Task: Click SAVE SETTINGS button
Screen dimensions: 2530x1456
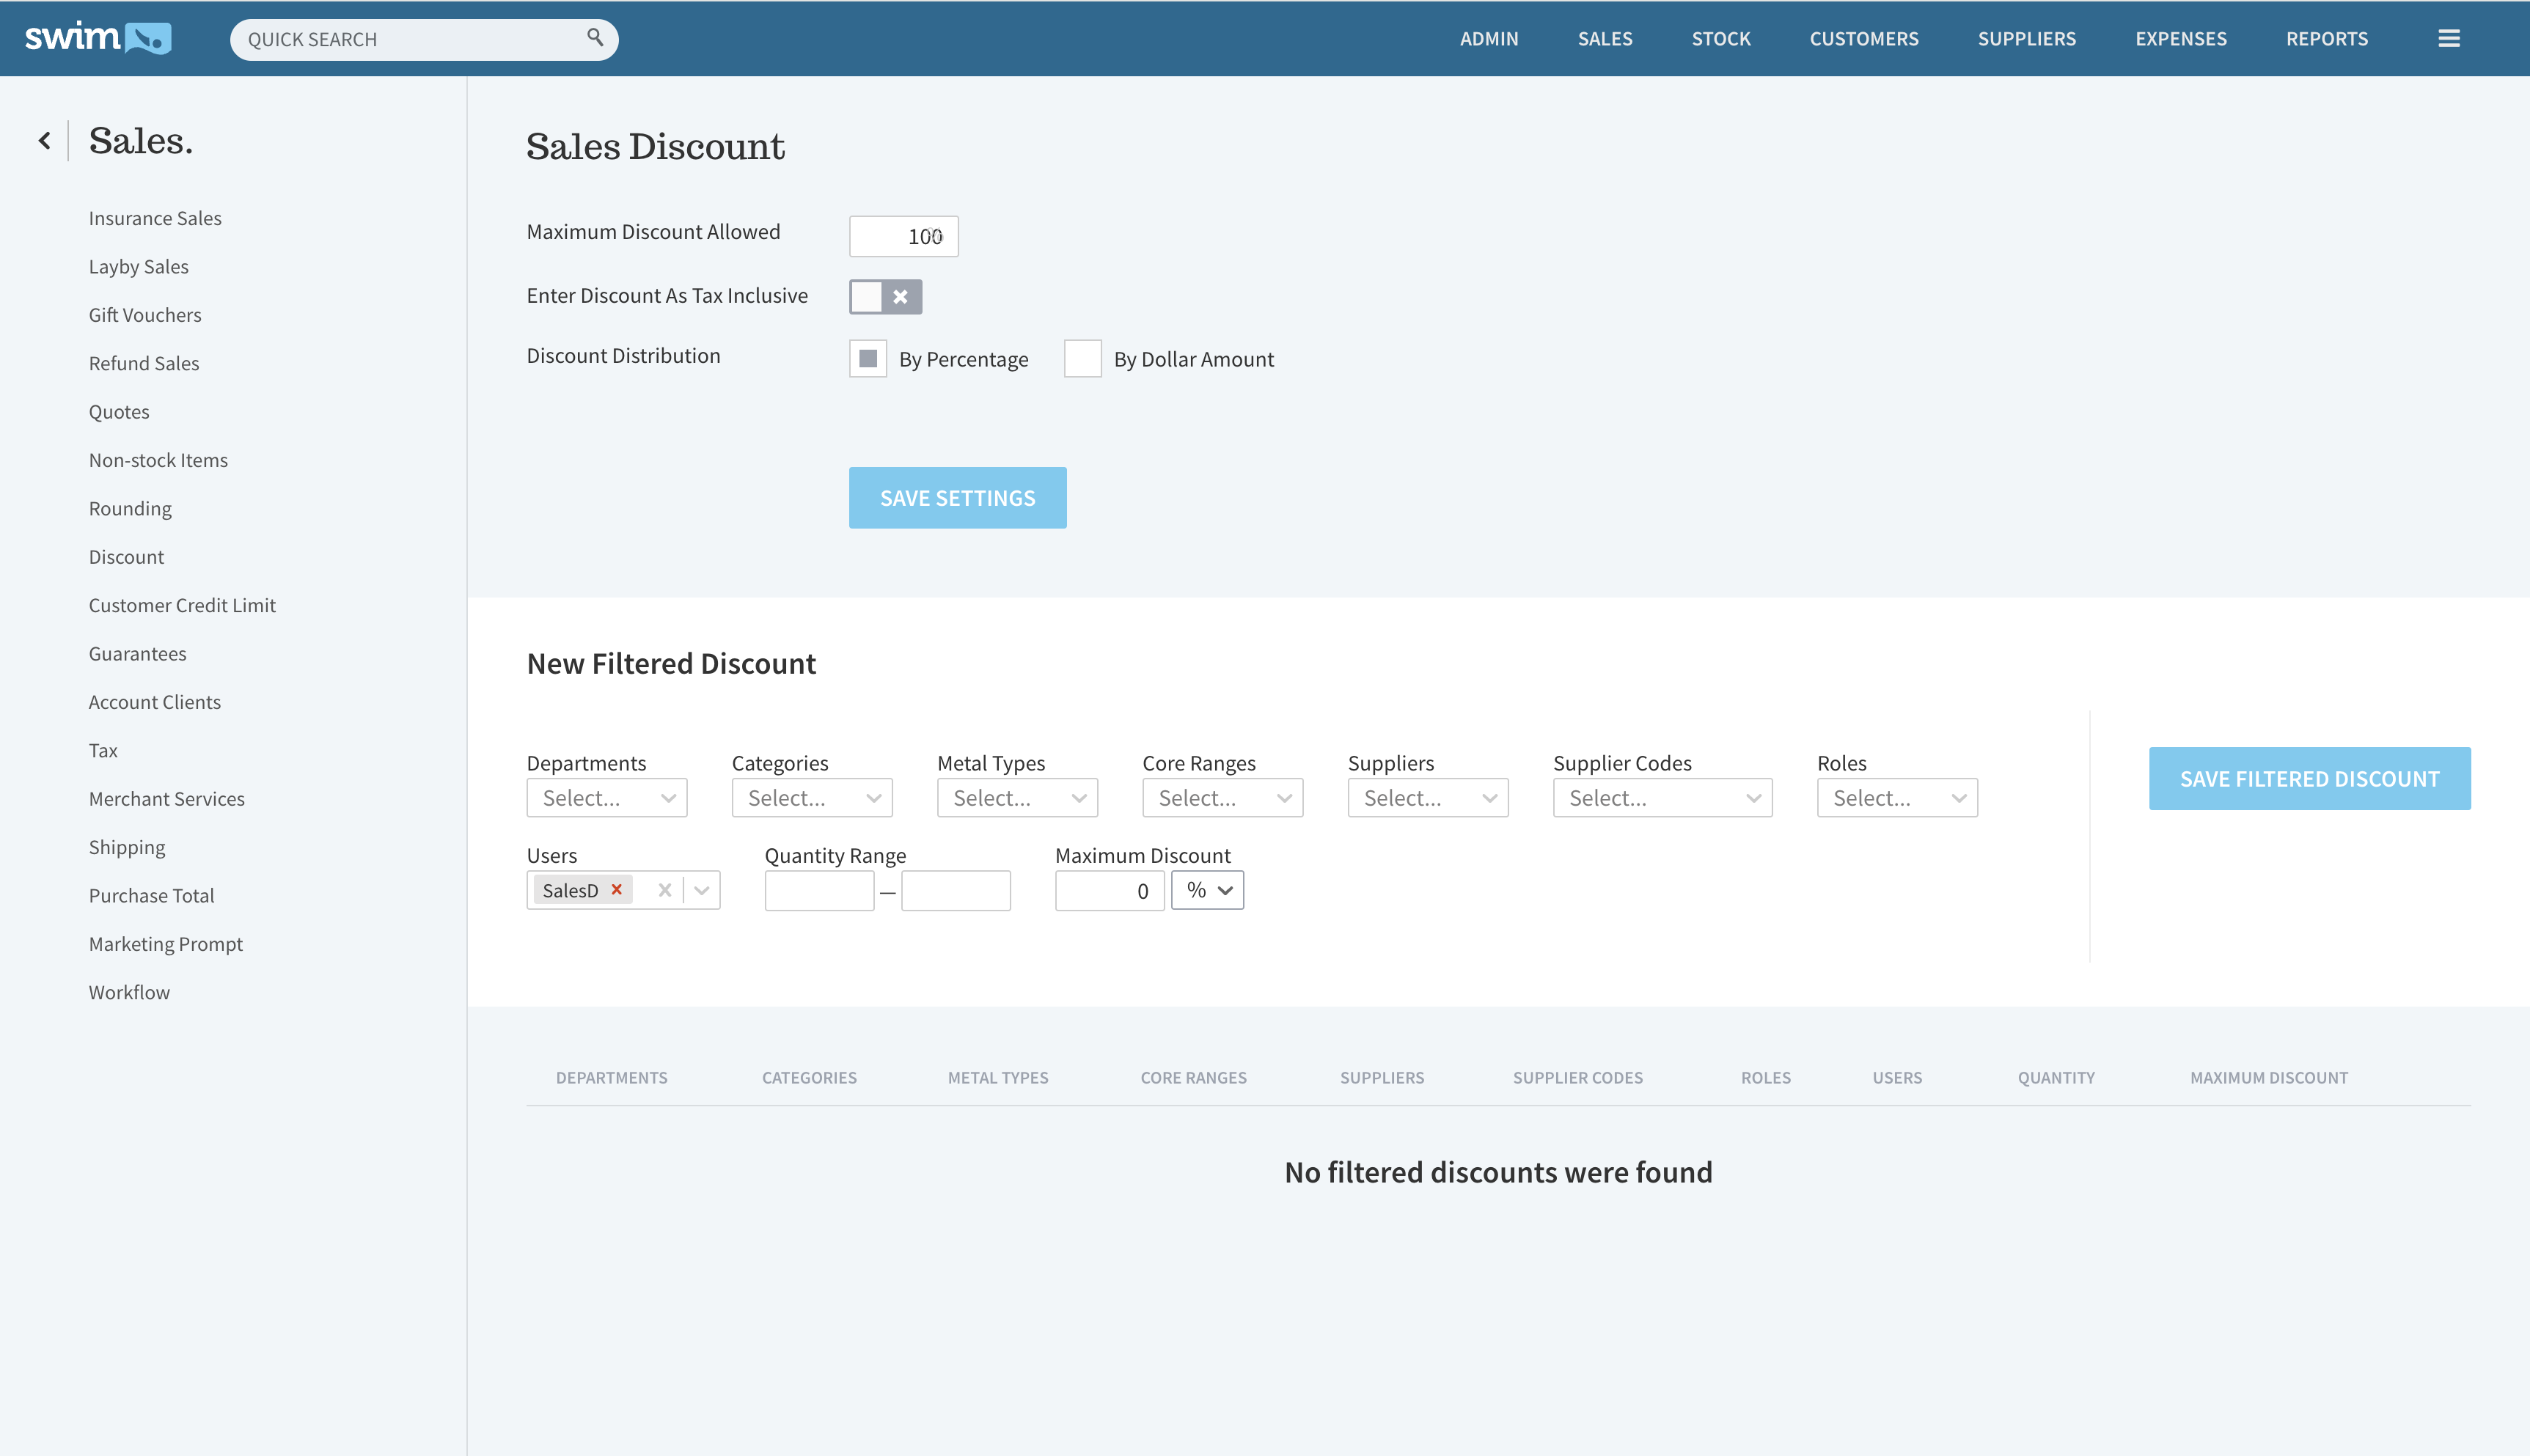Action: 957,498
